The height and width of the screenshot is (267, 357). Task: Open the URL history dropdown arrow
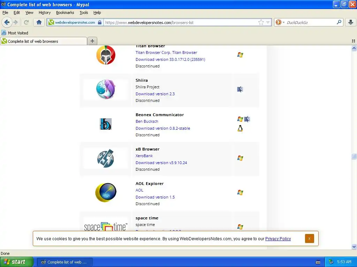click(268, 22)
